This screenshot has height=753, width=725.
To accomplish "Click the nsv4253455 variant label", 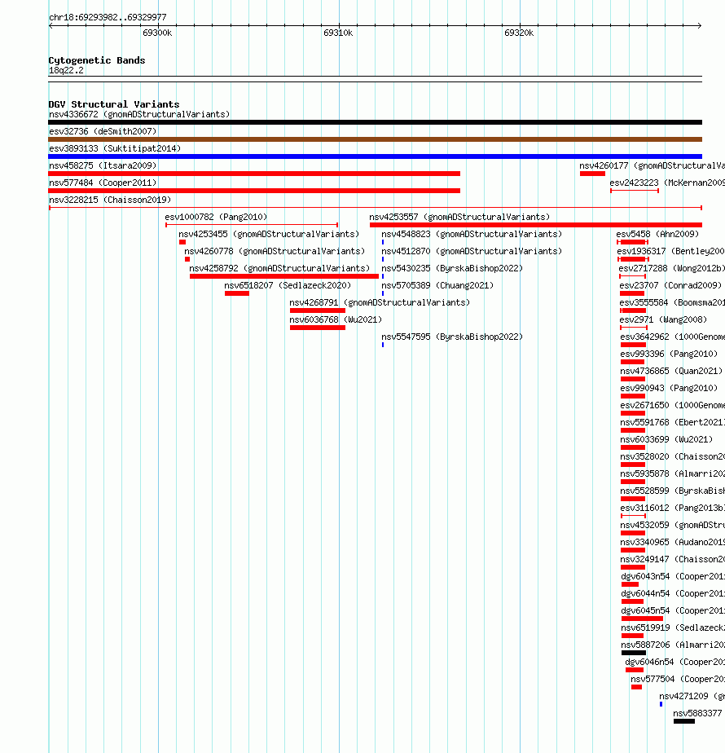I will pos(269,235).
